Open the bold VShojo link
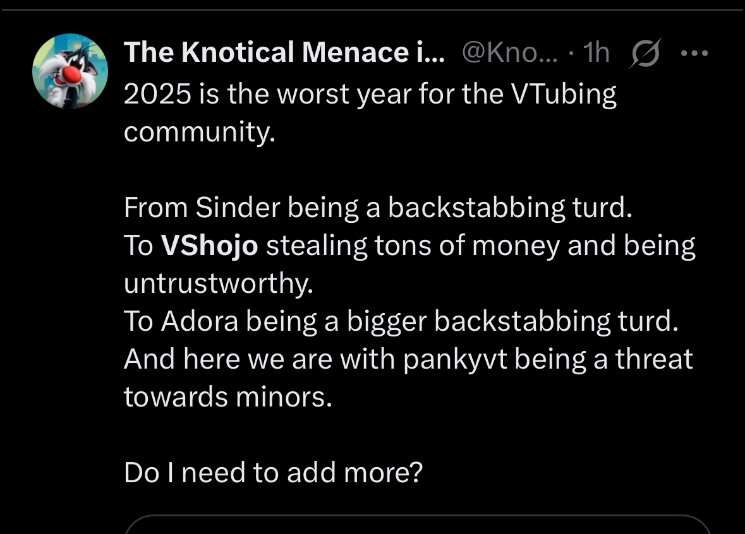 (210, 246)
